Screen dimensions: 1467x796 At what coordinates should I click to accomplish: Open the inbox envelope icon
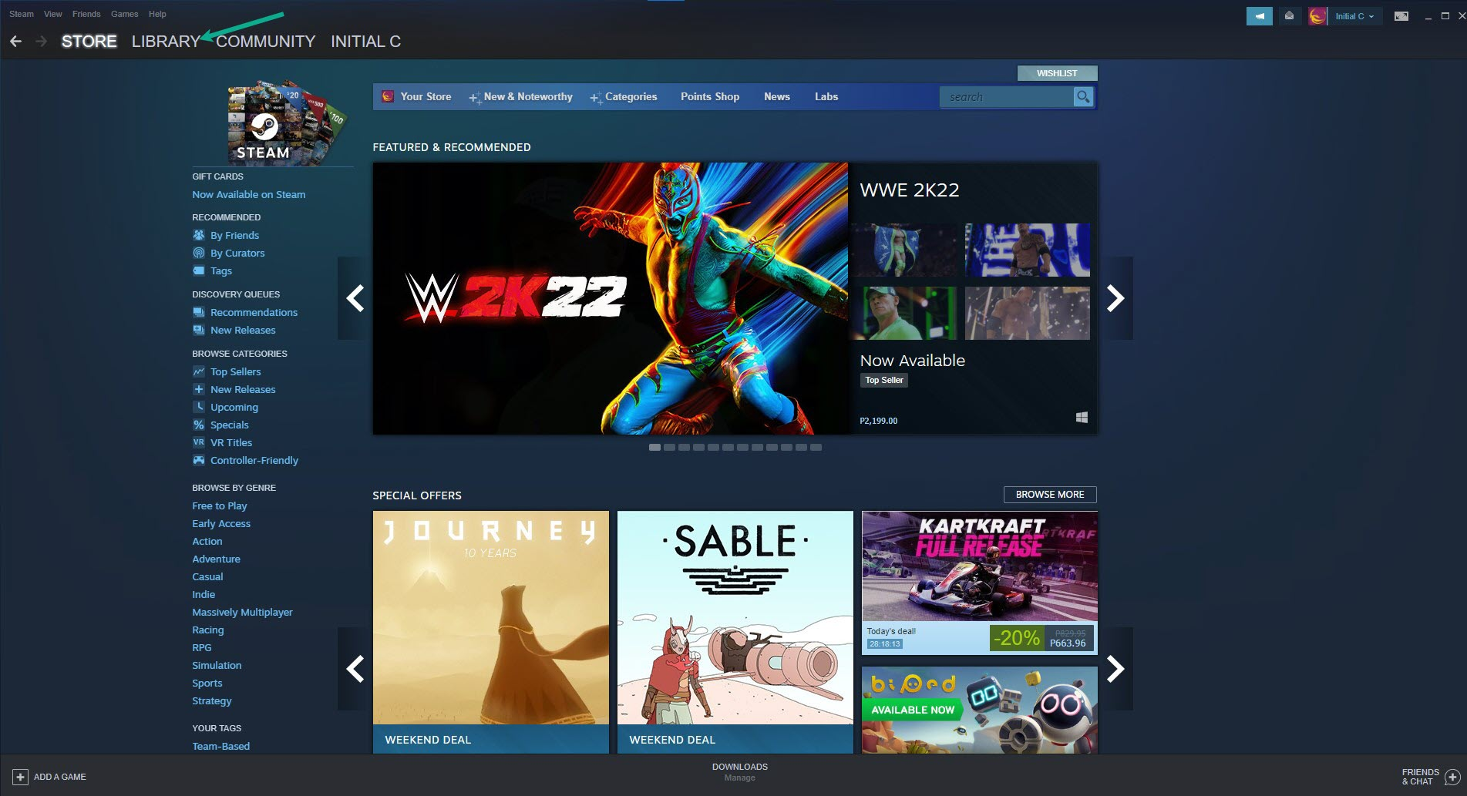point(1289,16)
